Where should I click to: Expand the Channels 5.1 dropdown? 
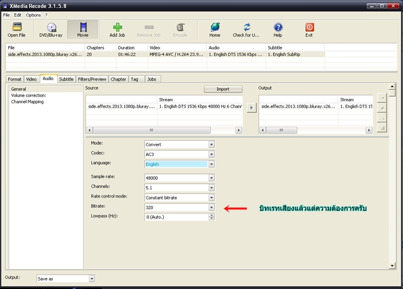point(212,188)
